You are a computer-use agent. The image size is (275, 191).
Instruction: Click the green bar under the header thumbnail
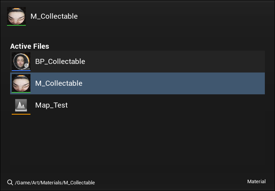[16, 25]
